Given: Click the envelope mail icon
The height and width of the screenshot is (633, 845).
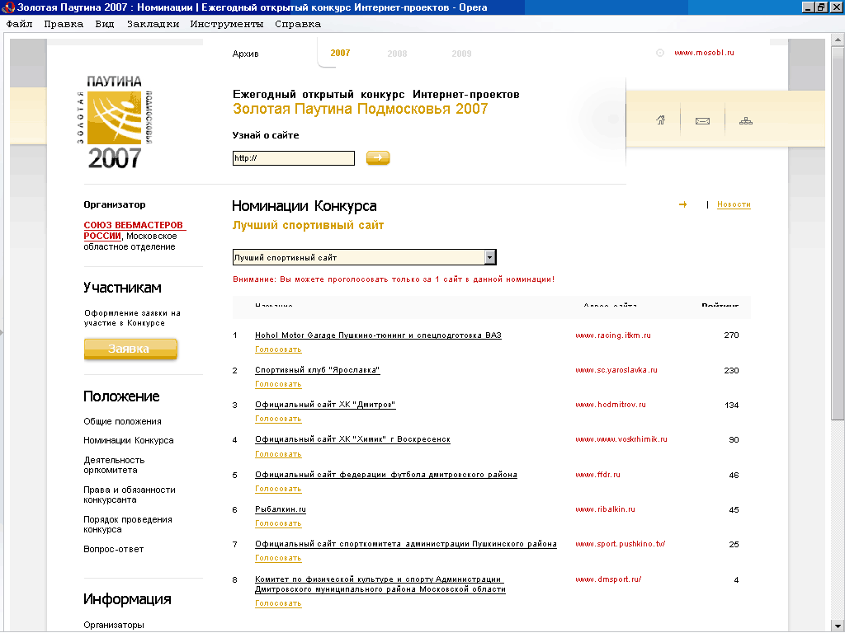Looking at the screenshot, I should (702, 121).
